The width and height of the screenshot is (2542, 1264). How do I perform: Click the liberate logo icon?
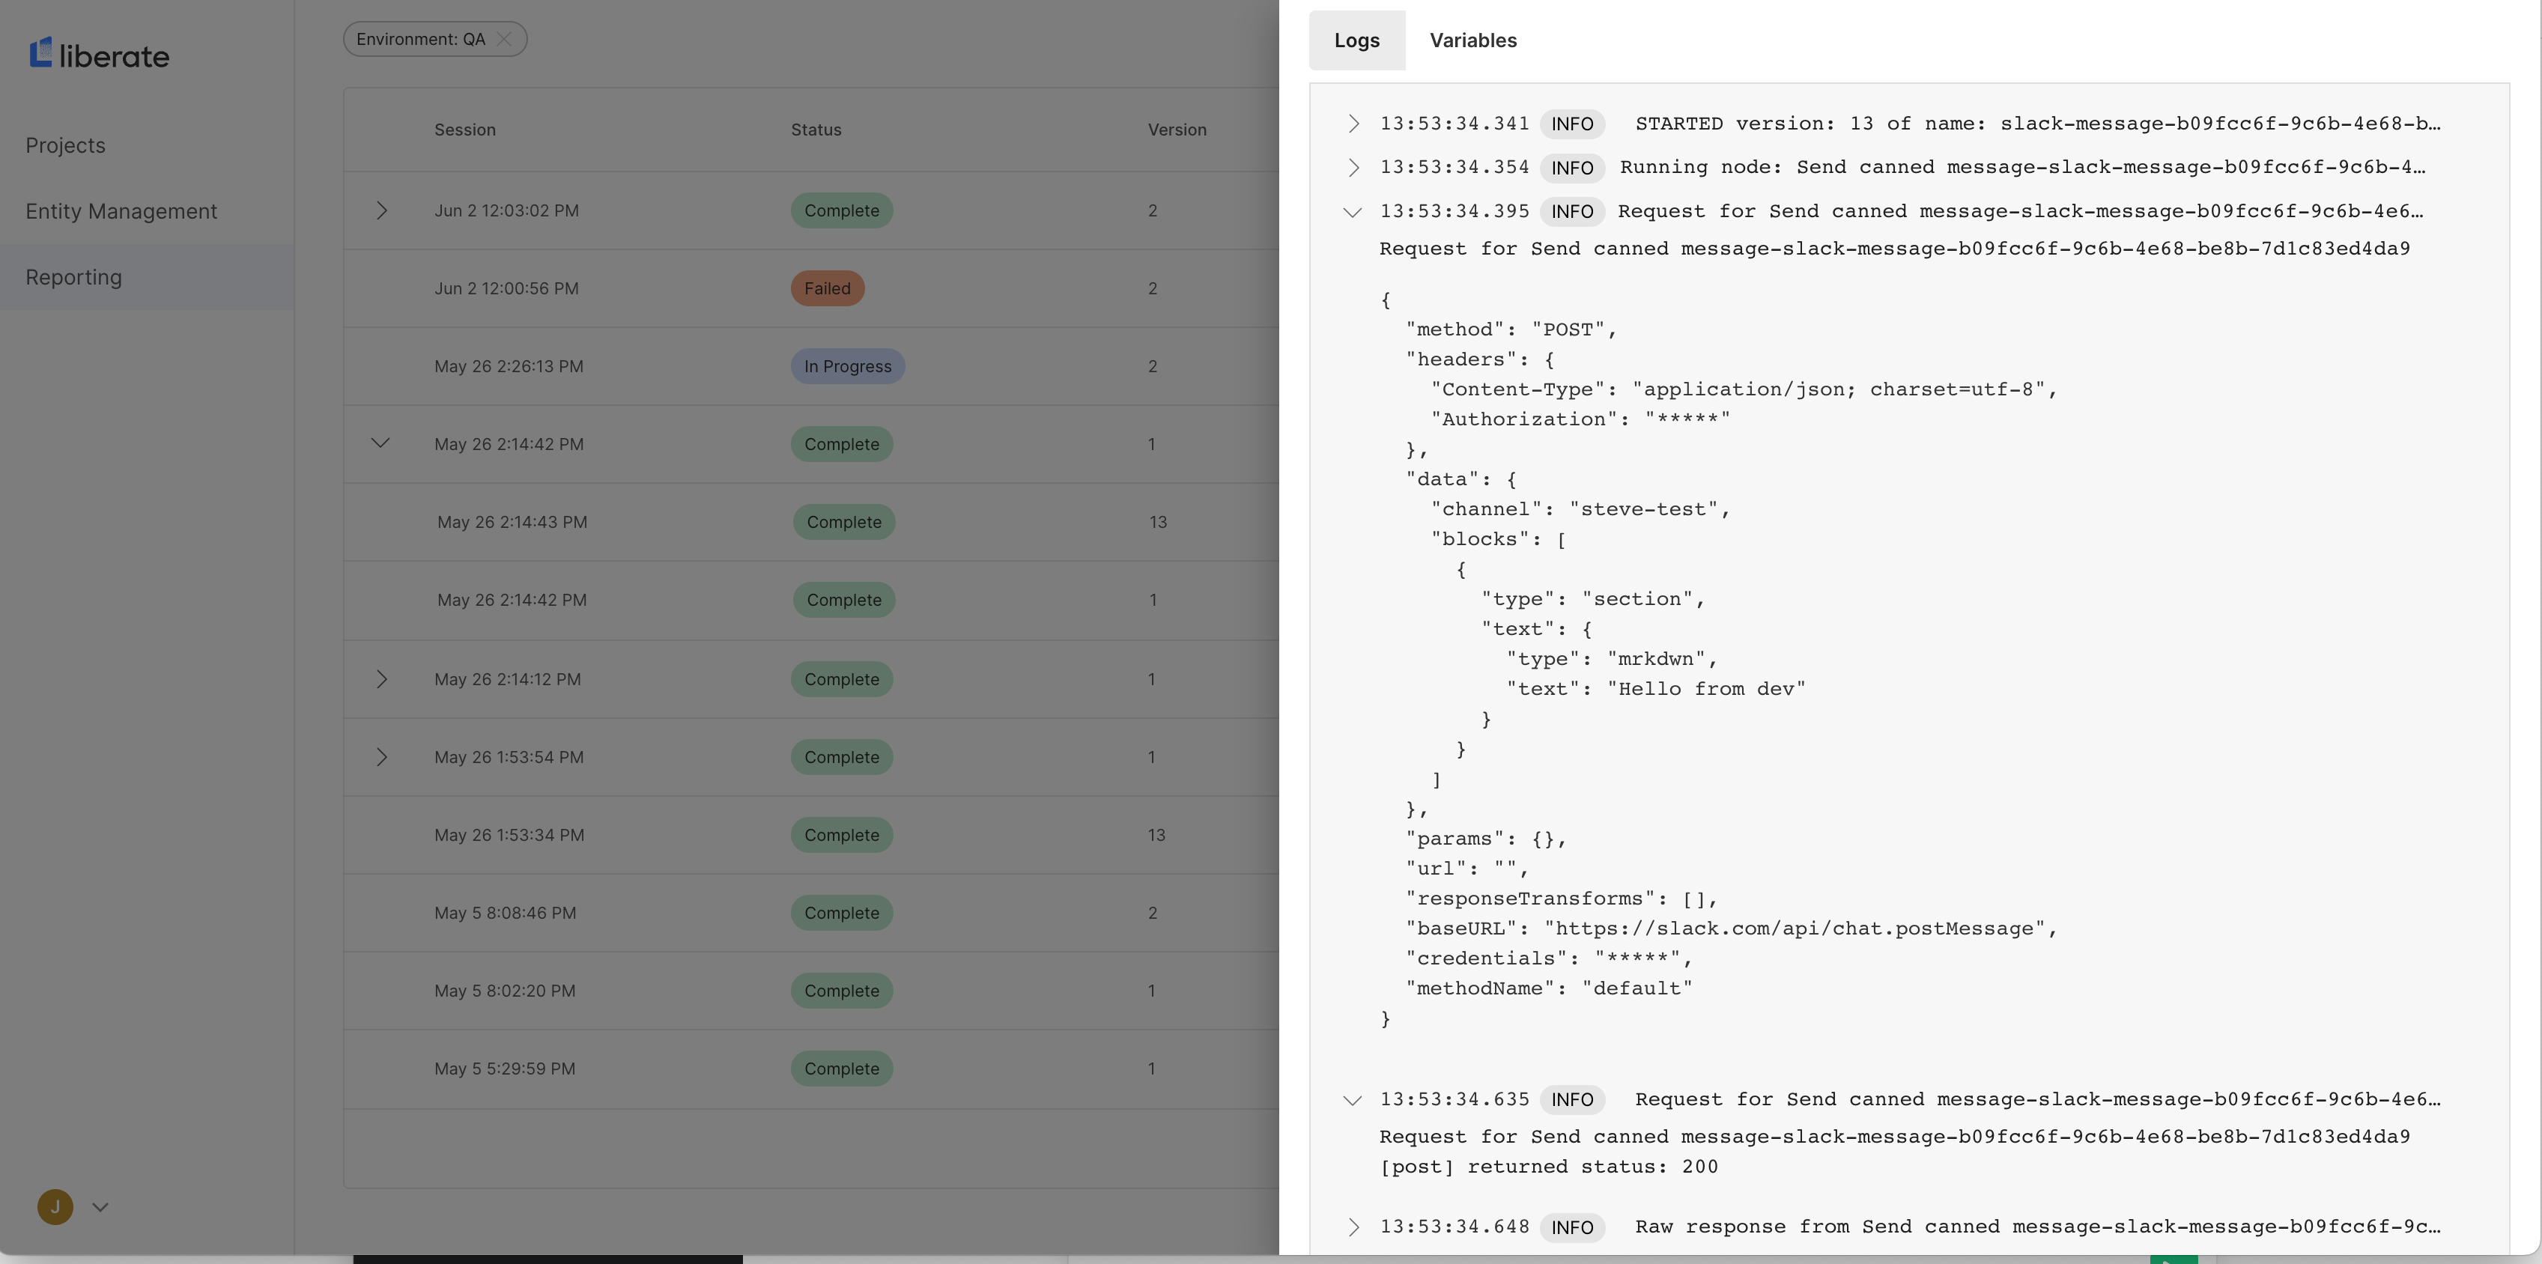point(40,53)
